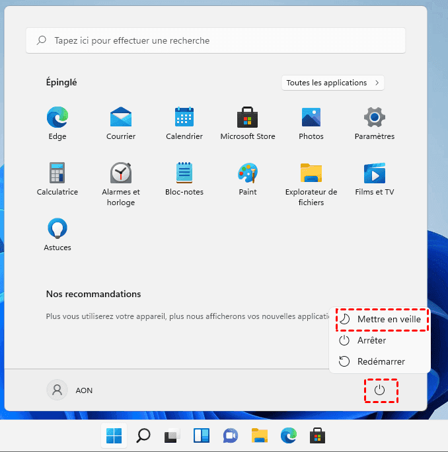
Task: Open the Calculatrice app
Action: tap(57, 179)
